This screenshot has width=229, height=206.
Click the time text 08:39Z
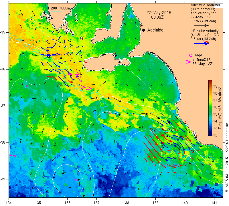pos(157,17)
